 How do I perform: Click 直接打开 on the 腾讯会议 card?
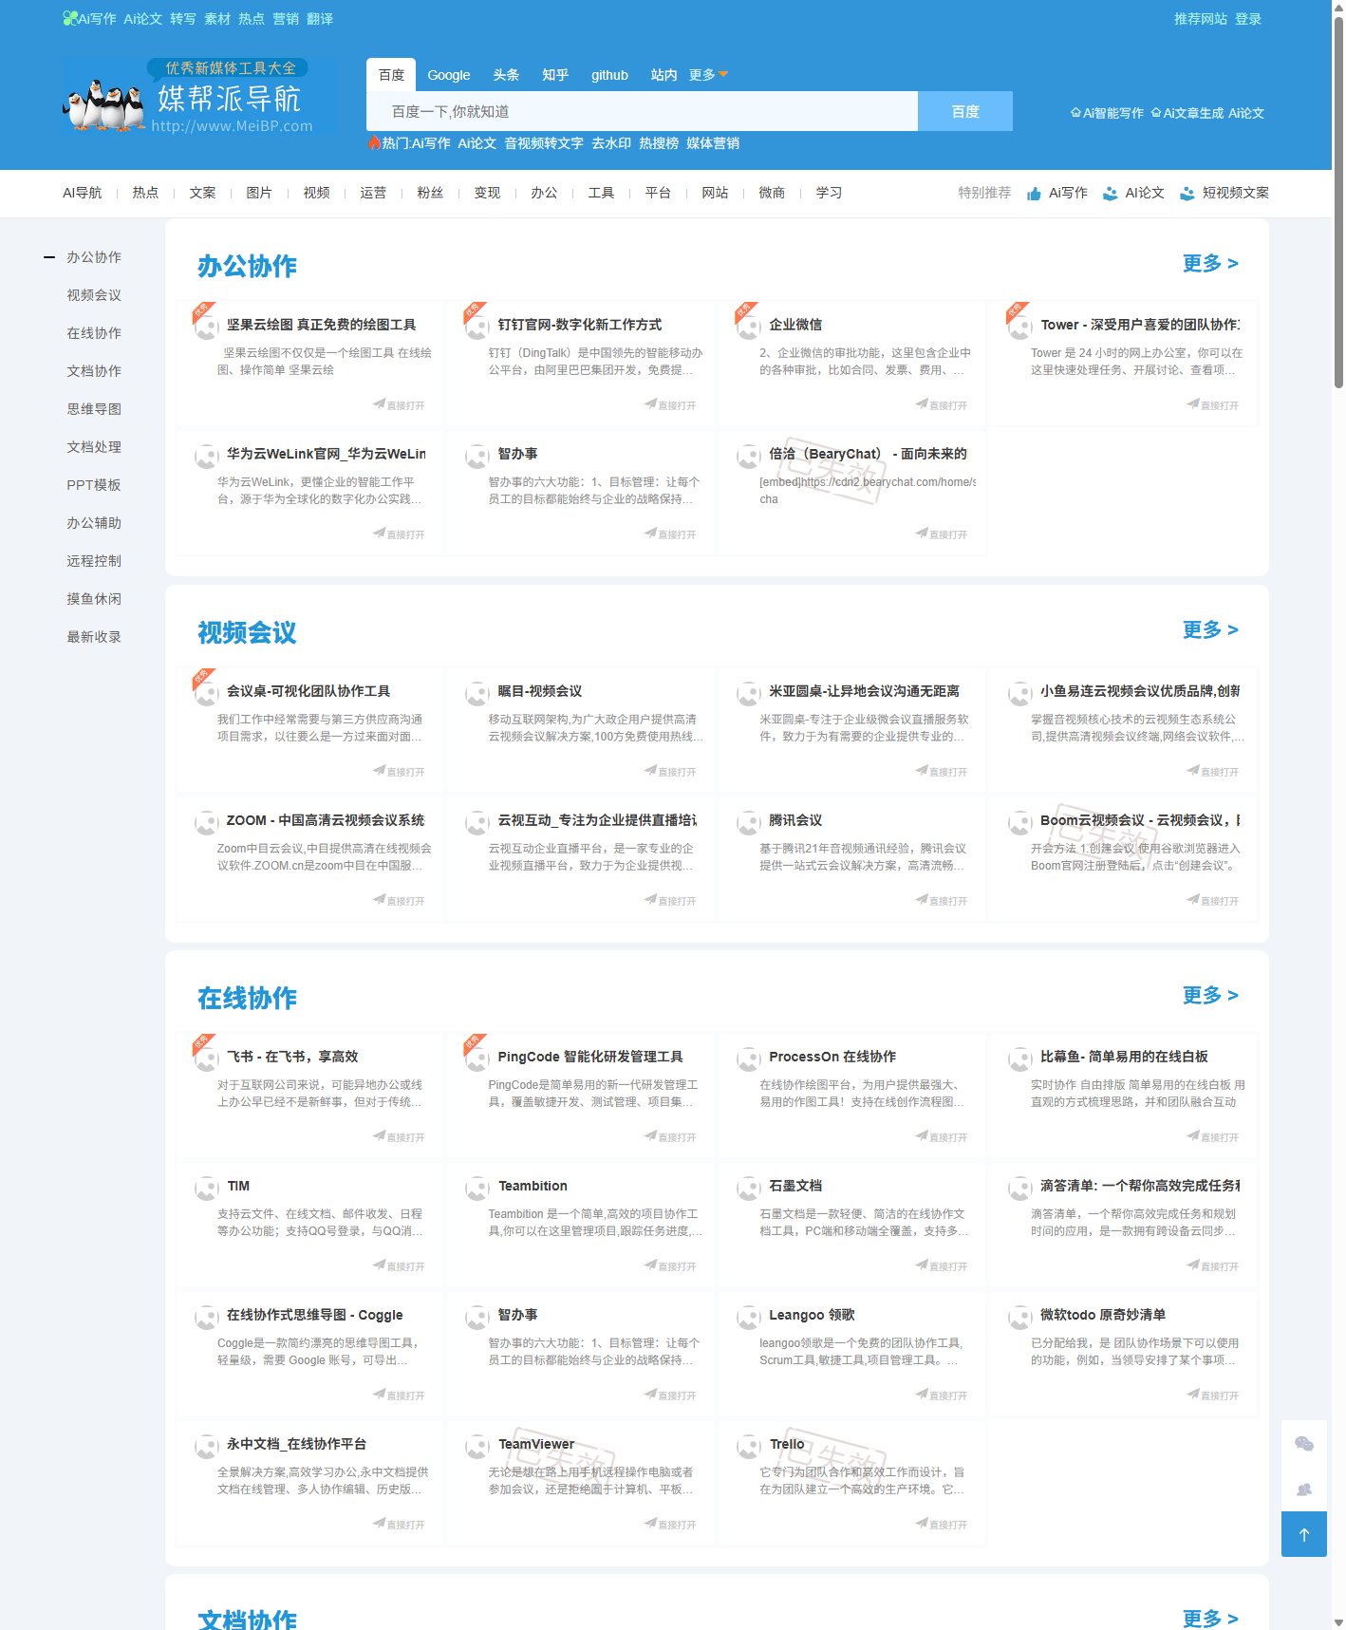(x=942, y=901)
